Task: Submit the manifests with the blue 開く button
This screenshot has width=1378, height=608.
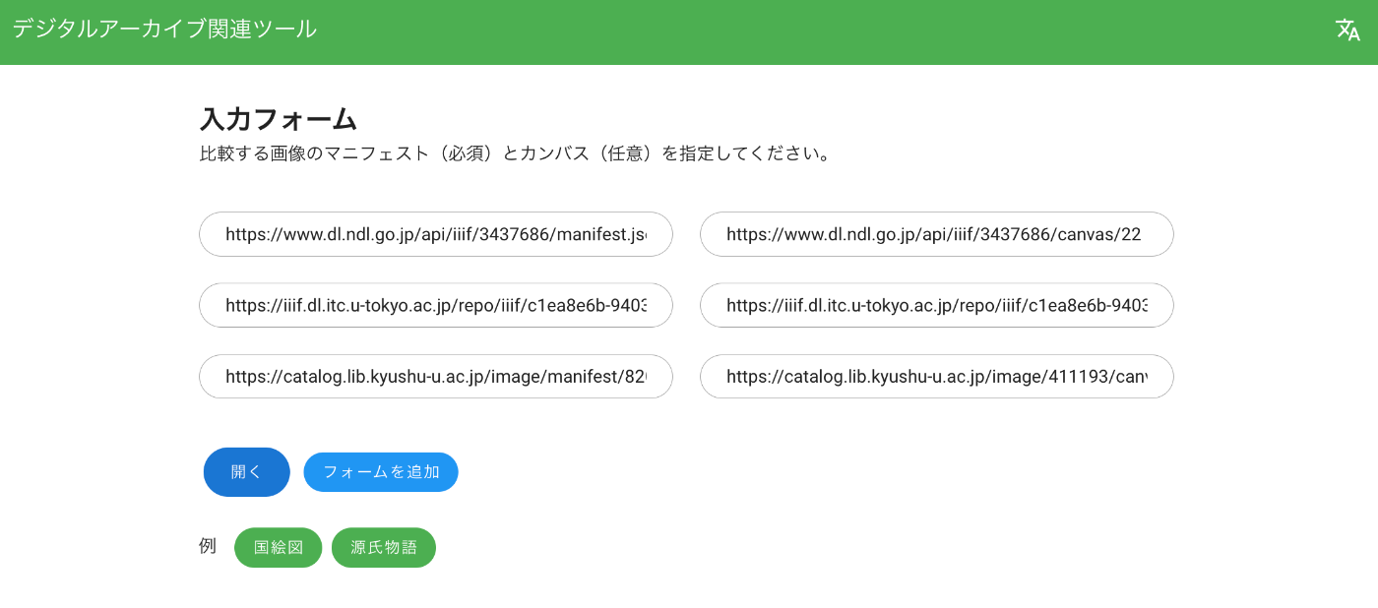Action: click(x=247, y=472)
